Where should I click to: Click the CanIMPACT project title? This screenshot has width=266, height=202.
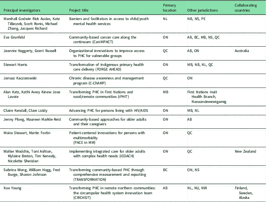[x=103, y=40]
